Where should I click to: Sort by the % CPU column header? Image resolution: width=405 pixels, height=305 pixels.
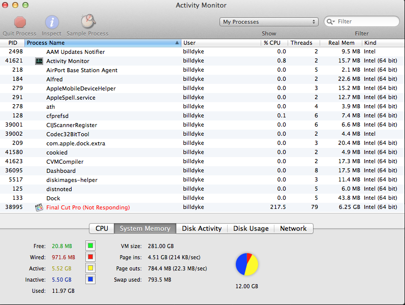click(274, 43)
